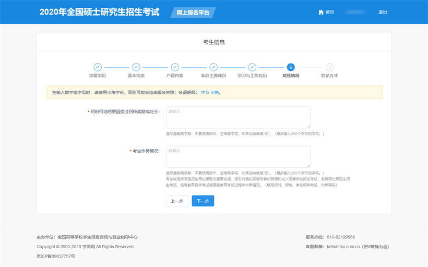Open the 字节 term explanation link

click(x=205, y=92)
